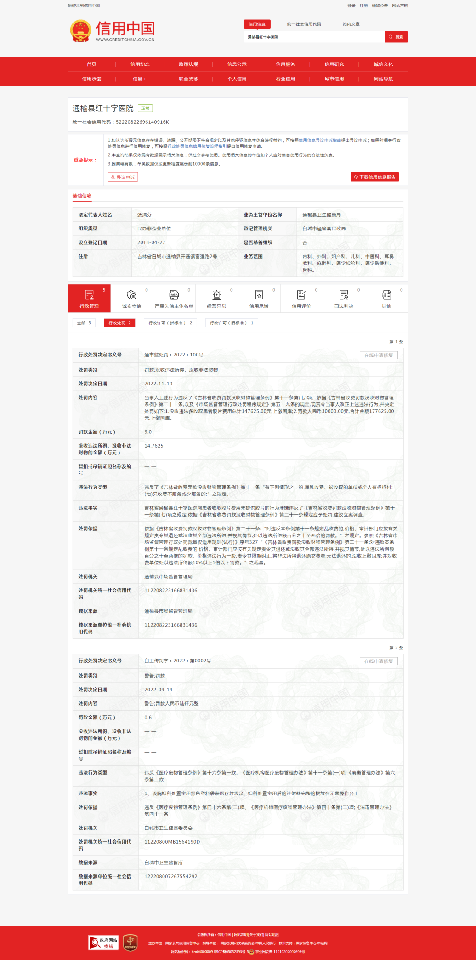Open the 行政管理 category icon tab
The height and width of the screenshot is (960, 476).
coord(89,299)
